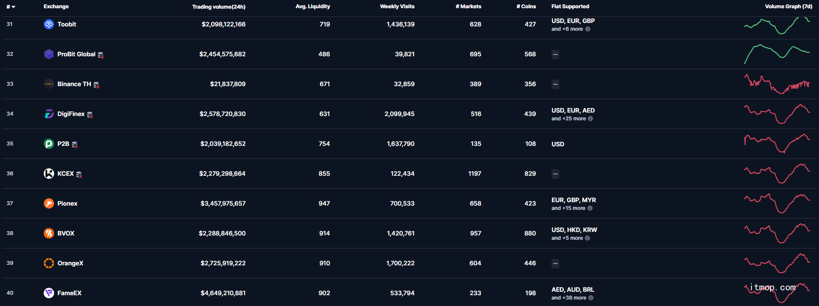Click the Pionex orange logo icon
Screen dimensions: 819x306
pos(49,203)
